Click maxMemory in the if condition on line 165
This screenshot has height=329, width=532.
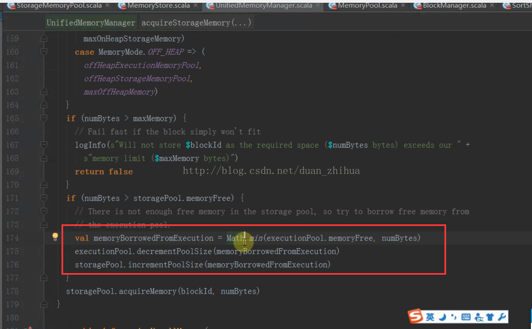click(x=153, y=119)
